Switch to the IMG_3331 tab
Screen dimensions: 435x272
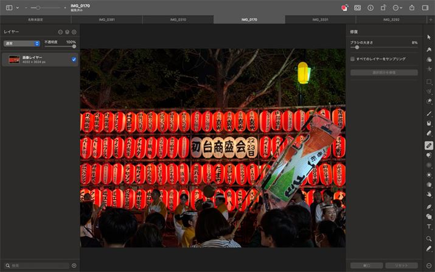pyautogui.click(x=321, y=19)
